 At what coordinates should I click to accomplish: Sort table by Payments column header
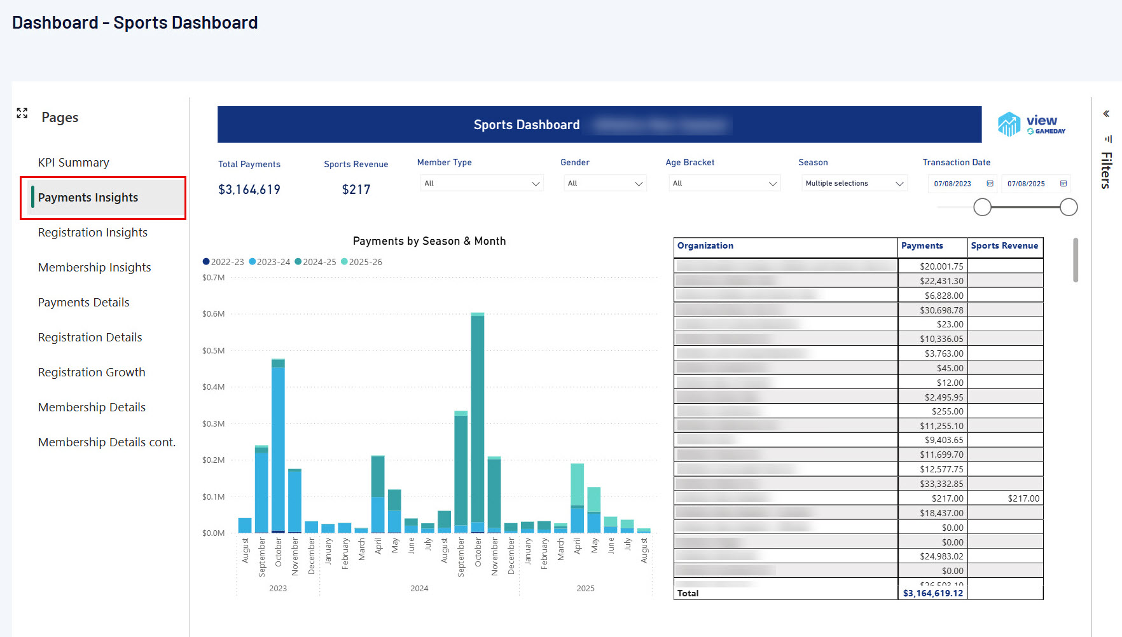click(922, 246)
